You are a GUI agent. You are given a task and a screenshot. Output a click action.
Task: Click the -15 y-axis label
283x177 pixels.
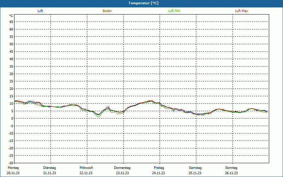11,141
